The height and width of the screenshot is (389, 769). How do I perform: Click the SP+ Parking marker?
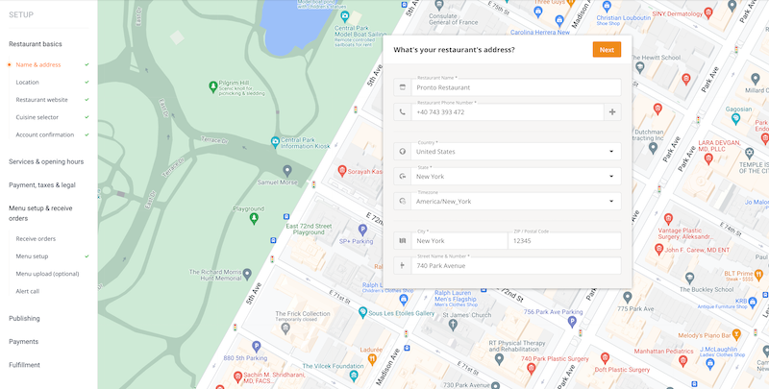[362, 230]
